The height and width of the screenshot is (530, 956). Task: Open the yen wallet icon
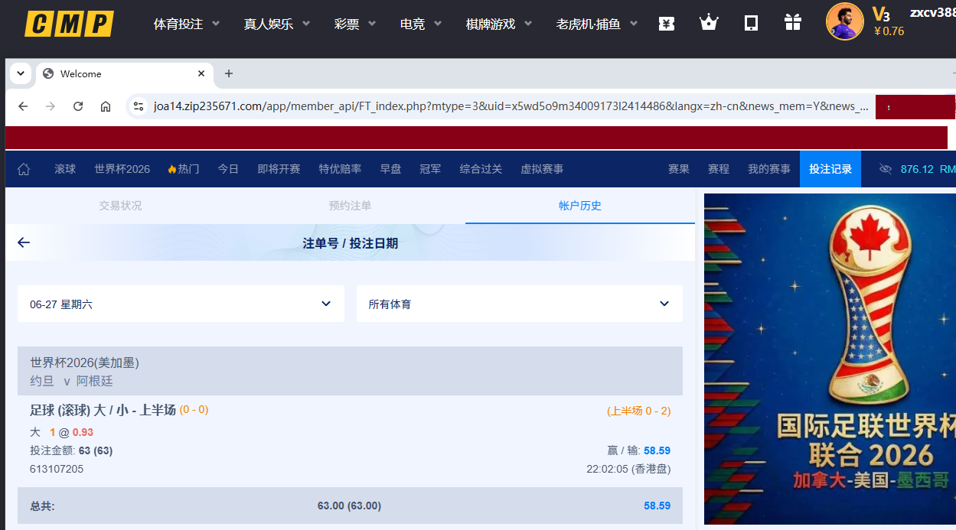click(x=666, y=24)
